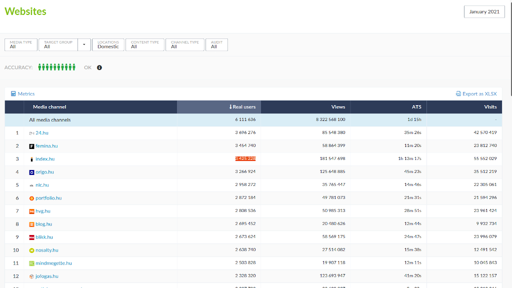Open the jofogas.hu link
The width and height of the screenshot is (512, 288).
tap(46, 276)
